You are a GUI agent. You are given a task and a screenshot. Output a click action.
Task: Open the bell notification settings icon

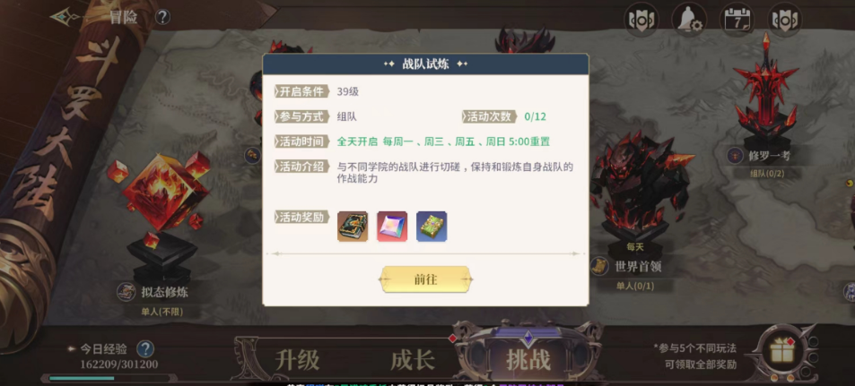pos(689,20)
